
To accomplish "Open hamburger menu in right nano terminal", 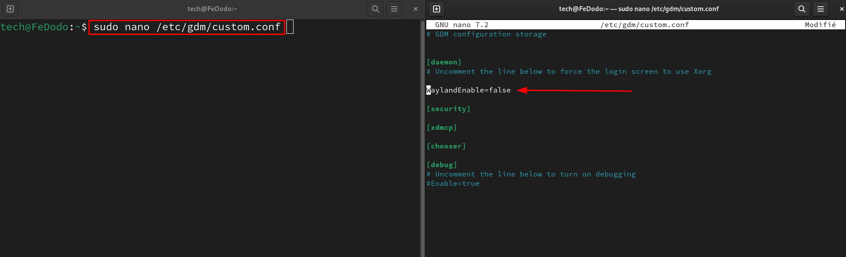I will point(821,9).
